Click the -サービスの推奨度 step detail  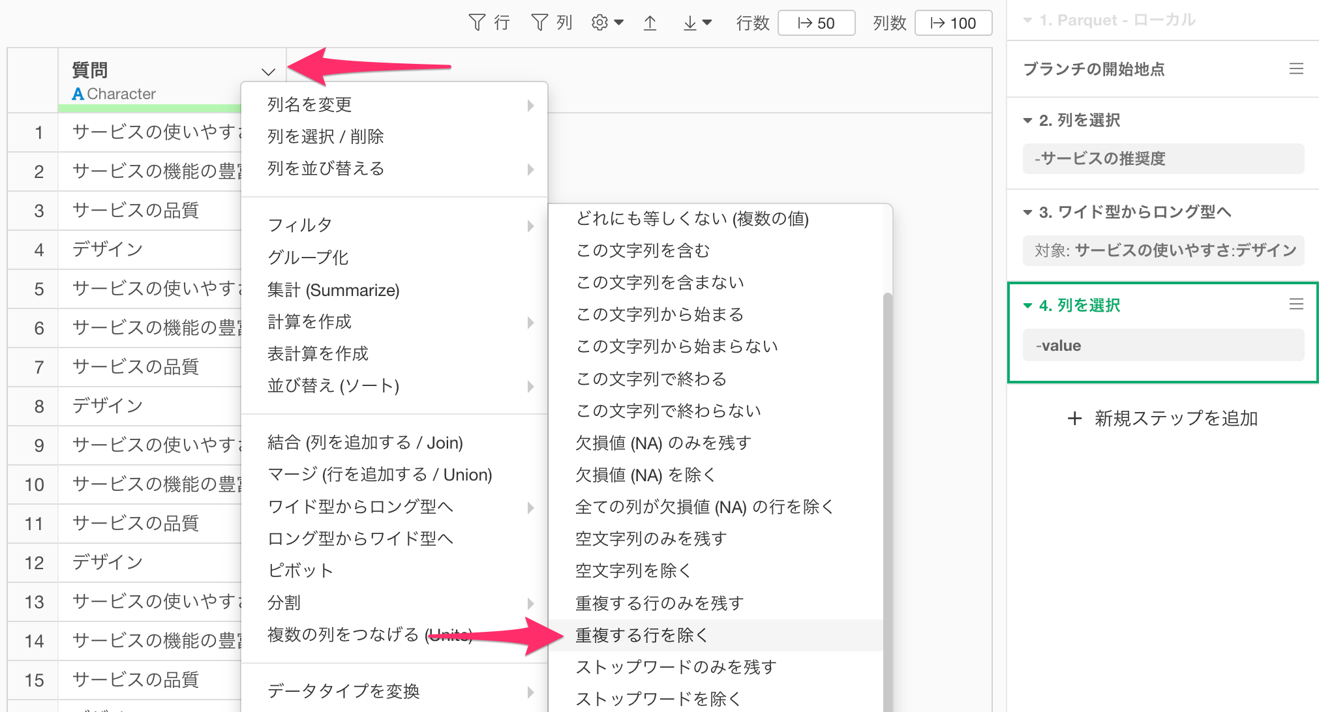[1163, 158]
